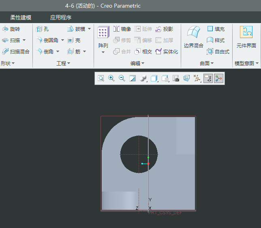The width and height of the screenshot is (261, 228).
Task: Click the camera screenshot table icon
Action: pyautogui.click(x=176, y=78)
